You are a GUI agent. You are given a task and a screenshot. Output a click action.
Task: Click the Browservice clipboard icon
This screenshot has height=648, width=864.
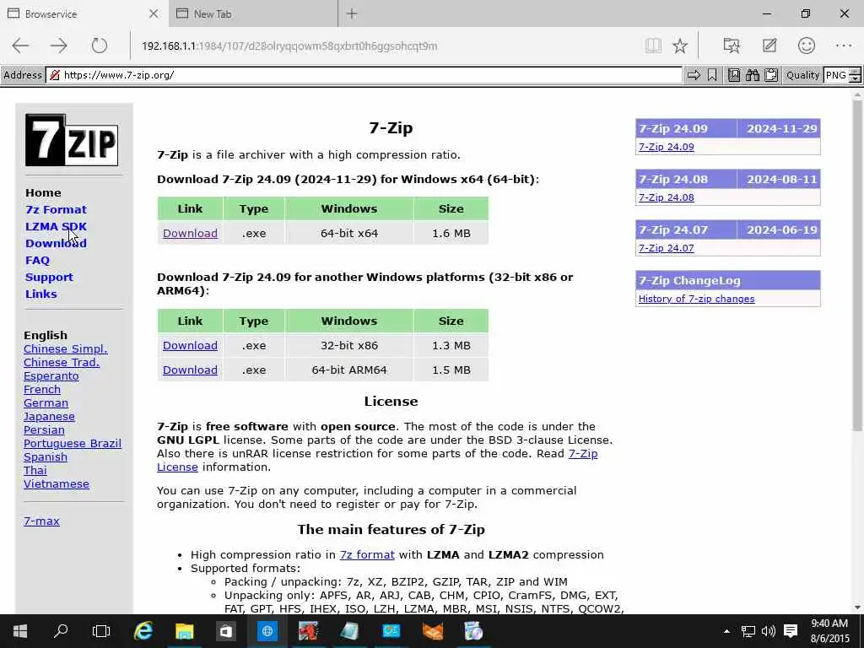(771, 75)
